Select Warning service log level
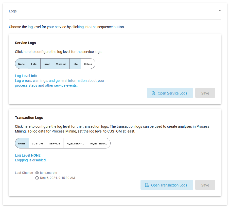Viewport: 230px width, 207px height. 61,64
